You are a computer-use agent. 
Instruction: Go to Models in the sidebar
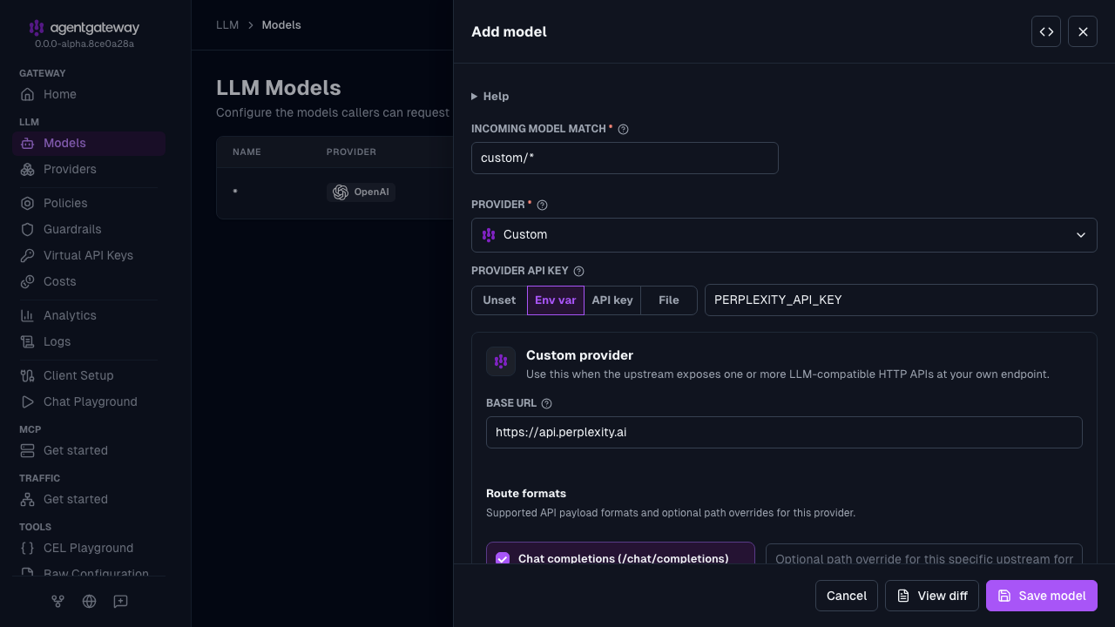pos(89,143)
